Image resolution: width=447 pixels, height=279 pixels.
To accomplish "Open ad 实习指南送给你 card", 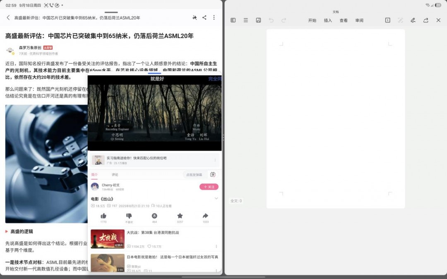I will [x=155, y=160].
